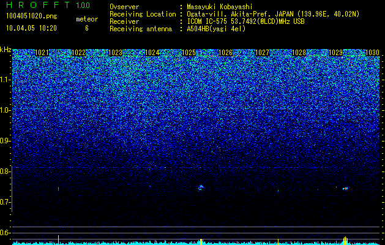Click the Receiving Location value text

273,14
